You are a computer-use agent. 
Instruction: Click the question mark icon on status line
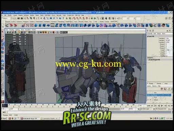click(x=63, y=18)
